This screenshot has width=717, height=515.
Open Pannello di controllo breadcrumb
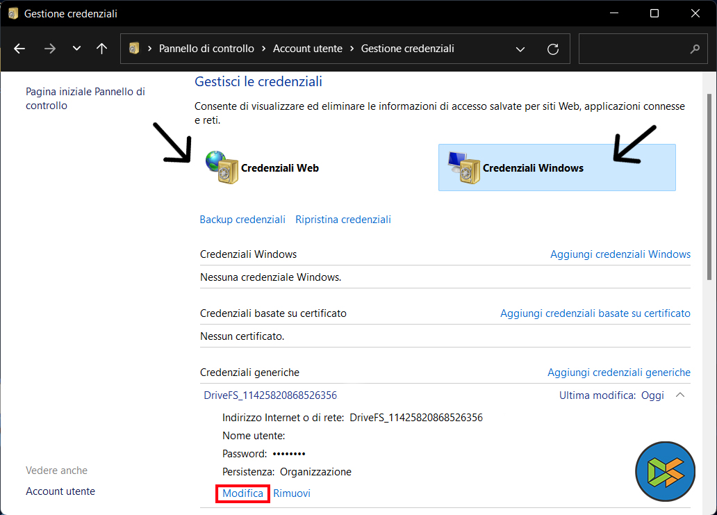[x=207, y=49]
